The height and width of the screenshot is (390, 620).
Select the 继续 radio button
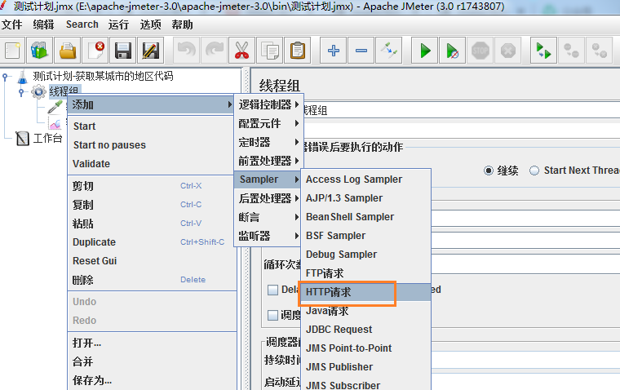[489, 171]
